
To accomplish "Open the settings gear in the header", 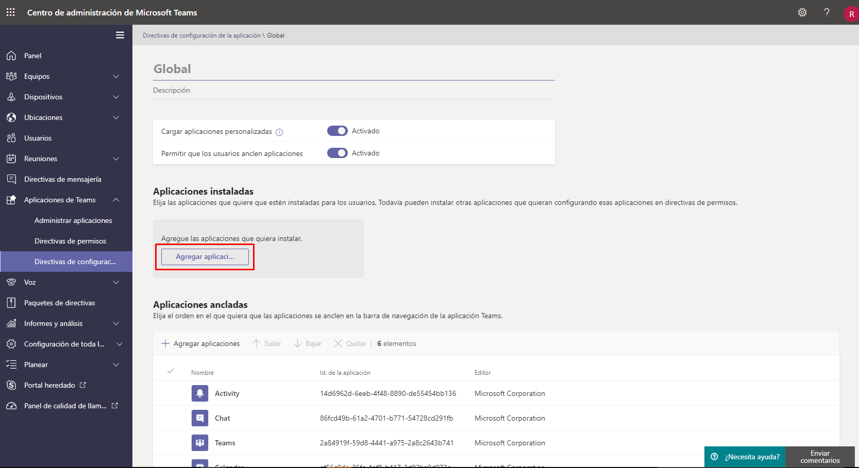I will pyautogui.click(x=802, y=12).
